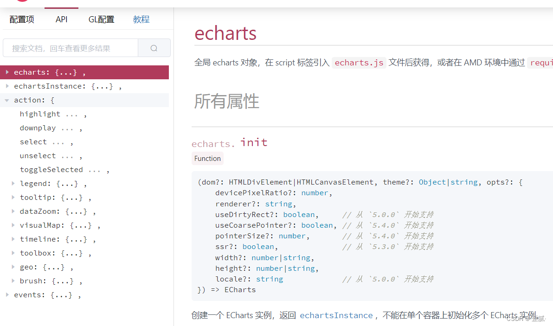Screen dimensions: 553x326
Task: Expand the timeline sidebar entry
Action: [13, 239]
